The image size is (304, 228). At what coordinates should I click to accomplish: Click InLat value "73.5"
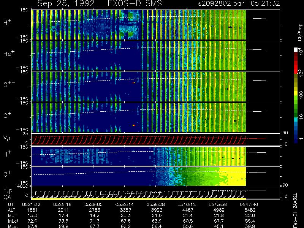[x=63, y=221]
